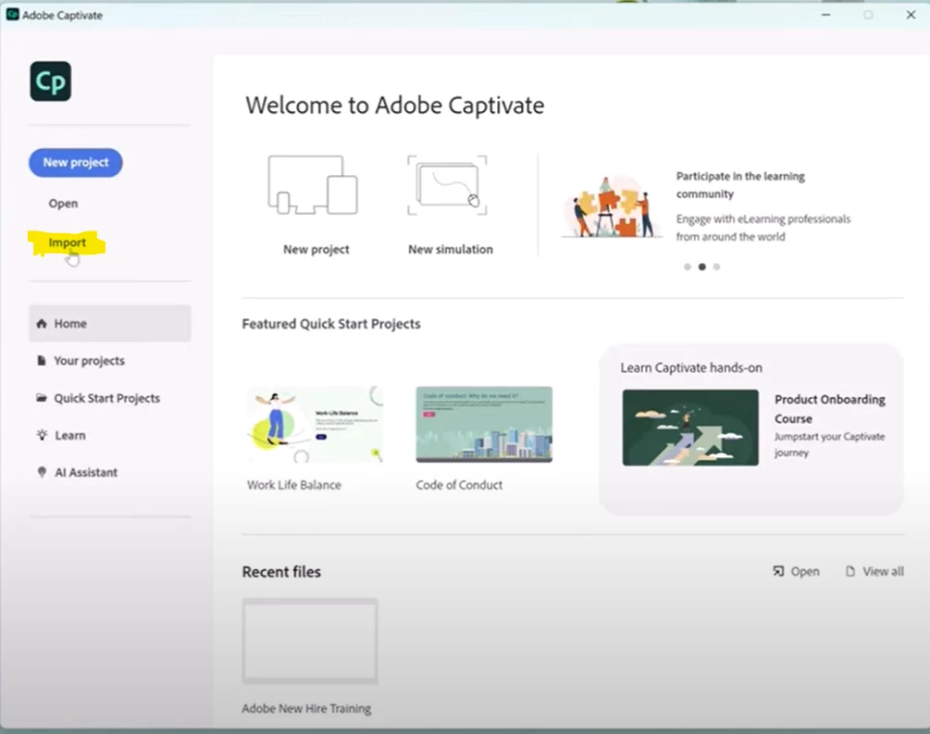The height and width of the screenshot is (734, 930).
Task: Click the Home house icon
Action: 42,323
